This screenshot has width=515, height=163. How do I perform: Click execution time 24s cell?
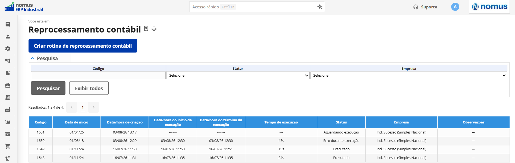tap(281, 158)
